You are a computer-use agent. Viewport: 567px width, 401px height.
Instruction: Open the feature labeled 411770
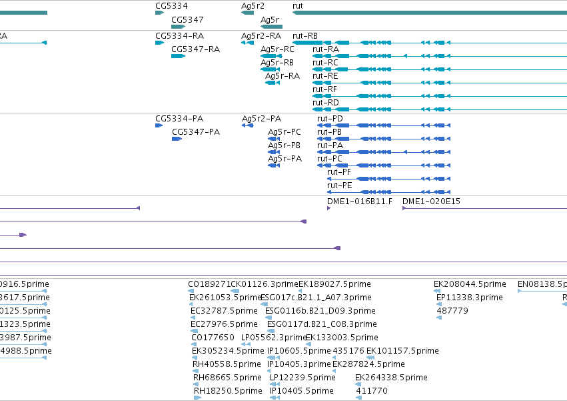click(358, 398)
